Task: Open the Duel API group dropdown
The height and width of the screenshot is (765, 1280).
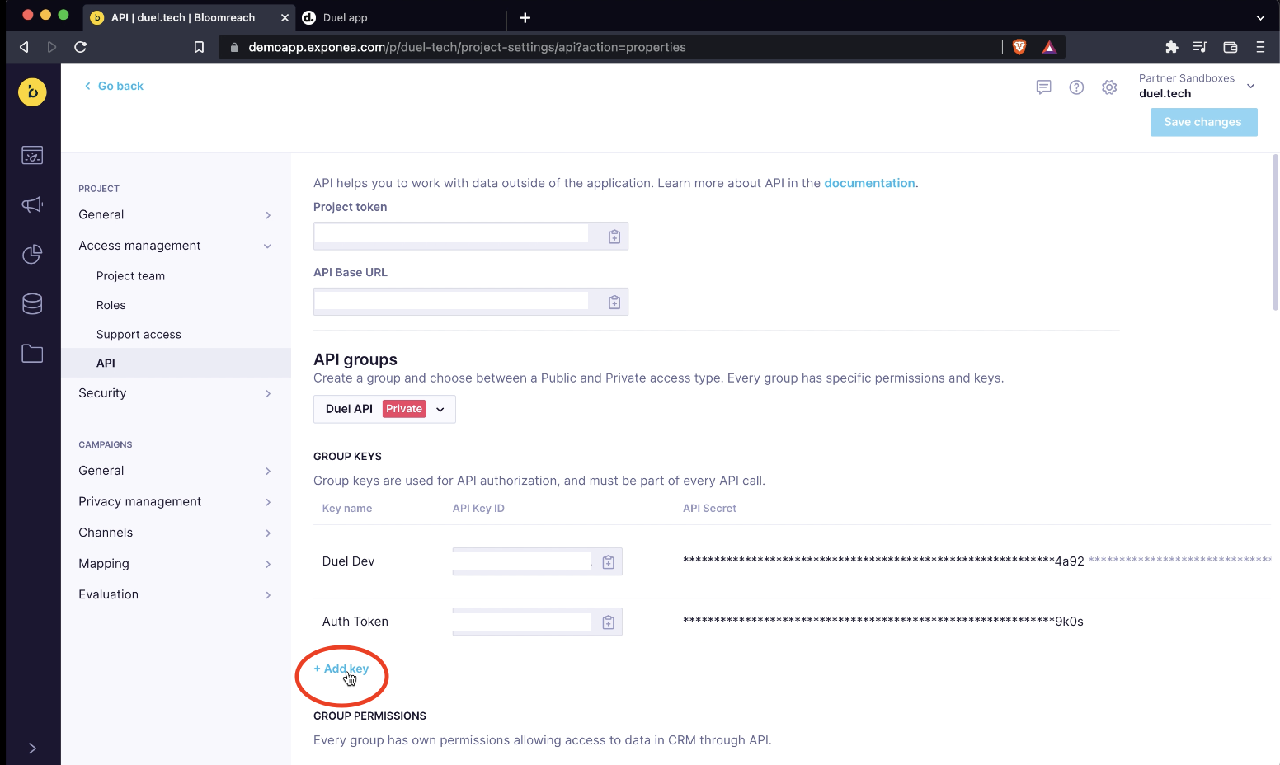Action: point(384,409)
